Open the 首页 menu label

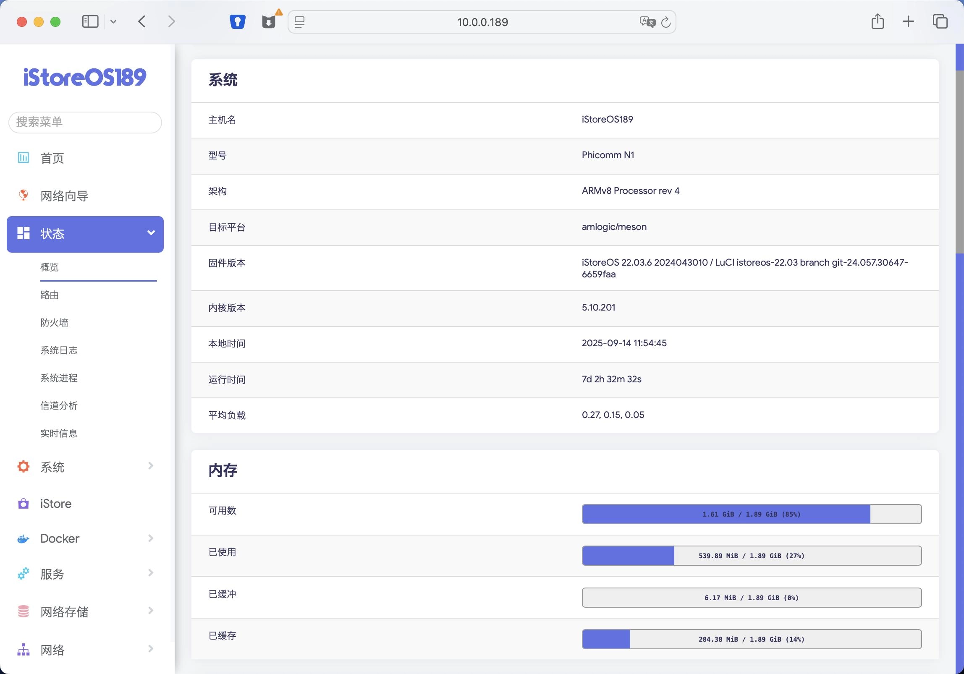click(x=52, y=158)
